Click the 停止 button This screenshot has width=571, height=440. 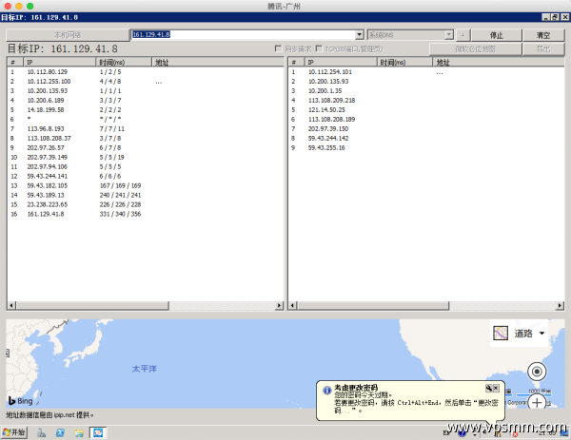pos(497,35)
